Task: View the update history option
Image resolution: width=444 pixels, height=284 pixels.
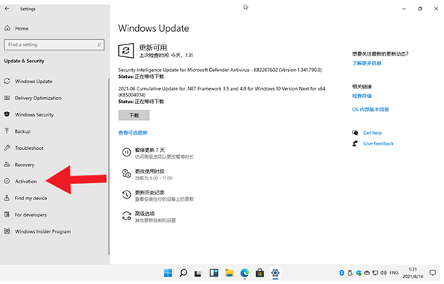Action: [158, 196]
